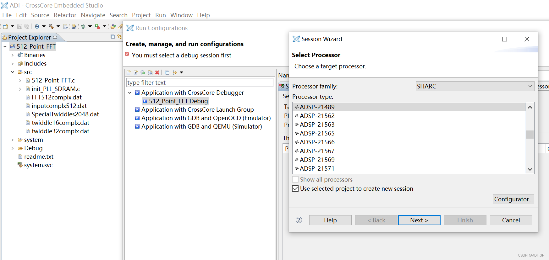549x260 pixels.
Task: Click the Next > button
Action: 419,220
